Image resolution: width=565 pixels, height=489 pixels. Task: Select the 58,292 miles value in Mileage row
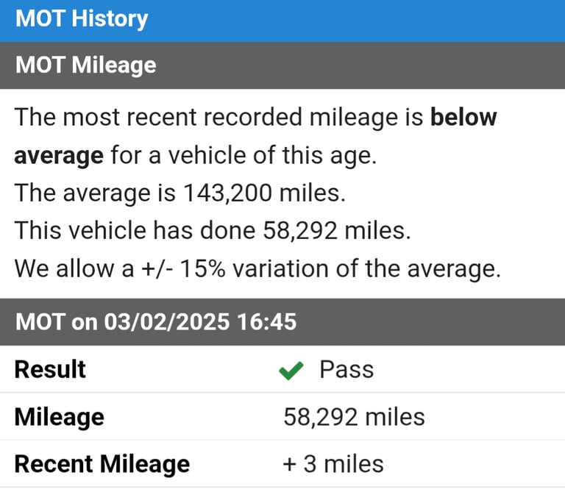[354, 417]
